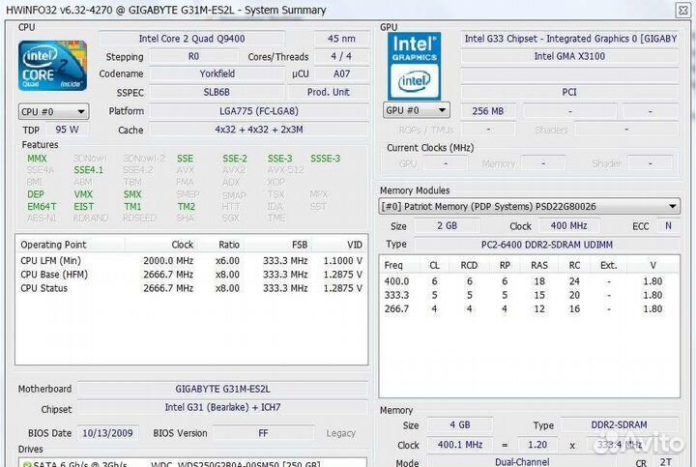Click the Intel G33 Chipset graphics field
Viewport: 696px width, 467px height.
(570, 39)
